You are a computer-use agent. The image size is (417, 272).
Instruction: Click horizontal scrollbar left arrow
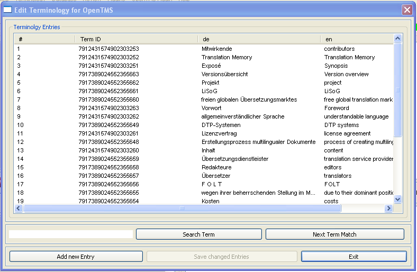click(x=19, y=208)
